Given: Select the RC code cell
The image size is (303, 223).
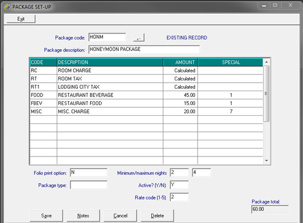Looking at the screenshot, I should click(44, 70).
